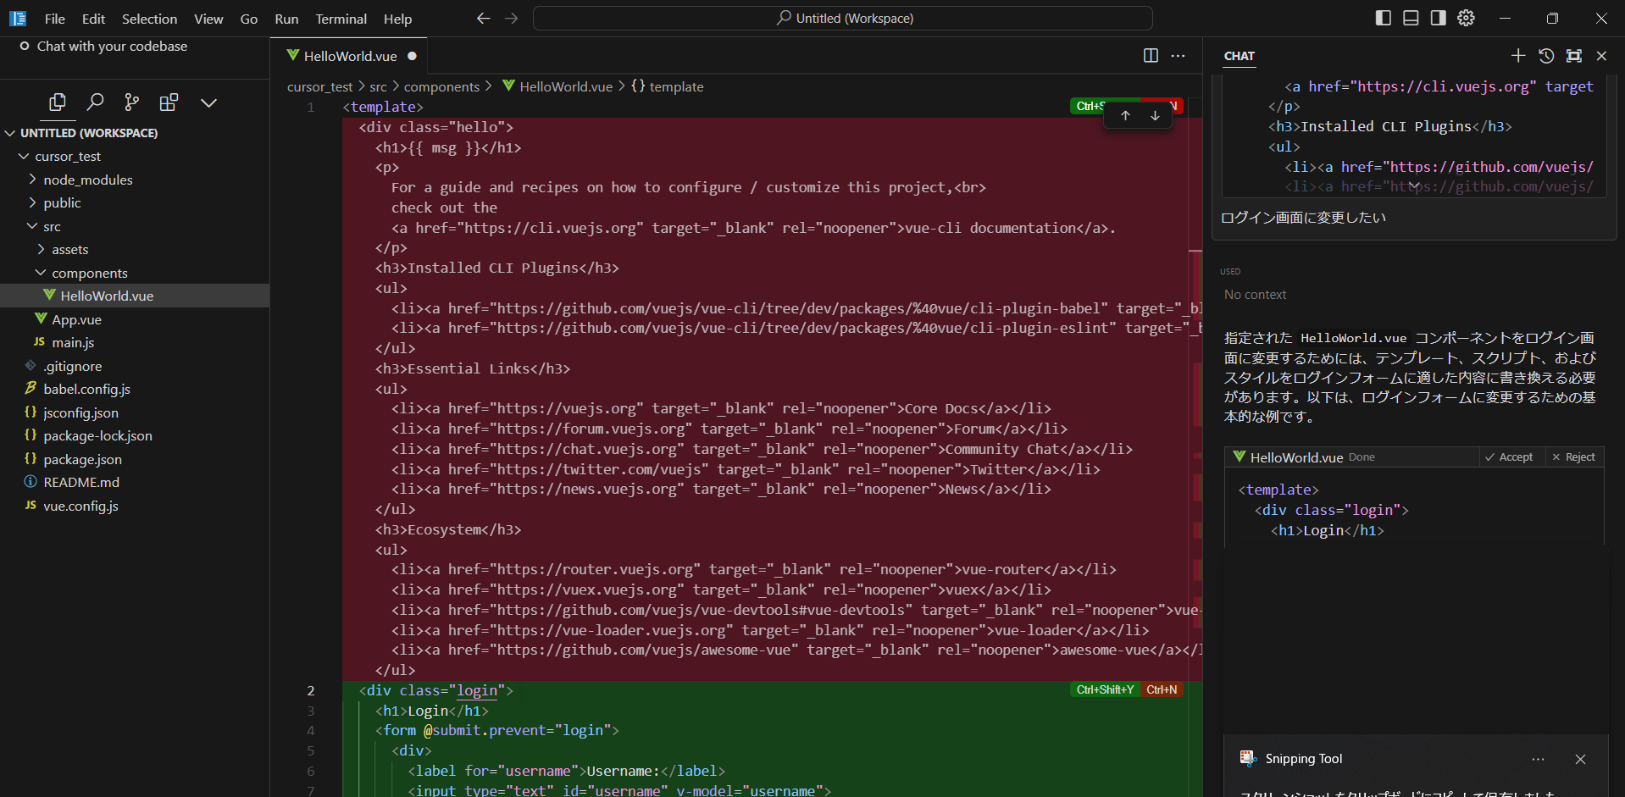Show chat history with the clock icon
The image size is (1625, 797).
click(x=1545, y=55)
